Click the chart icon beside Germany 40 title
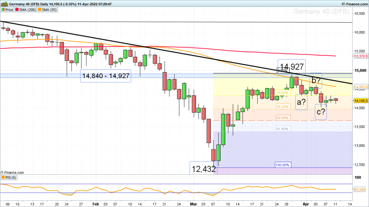 pos(5,4)
